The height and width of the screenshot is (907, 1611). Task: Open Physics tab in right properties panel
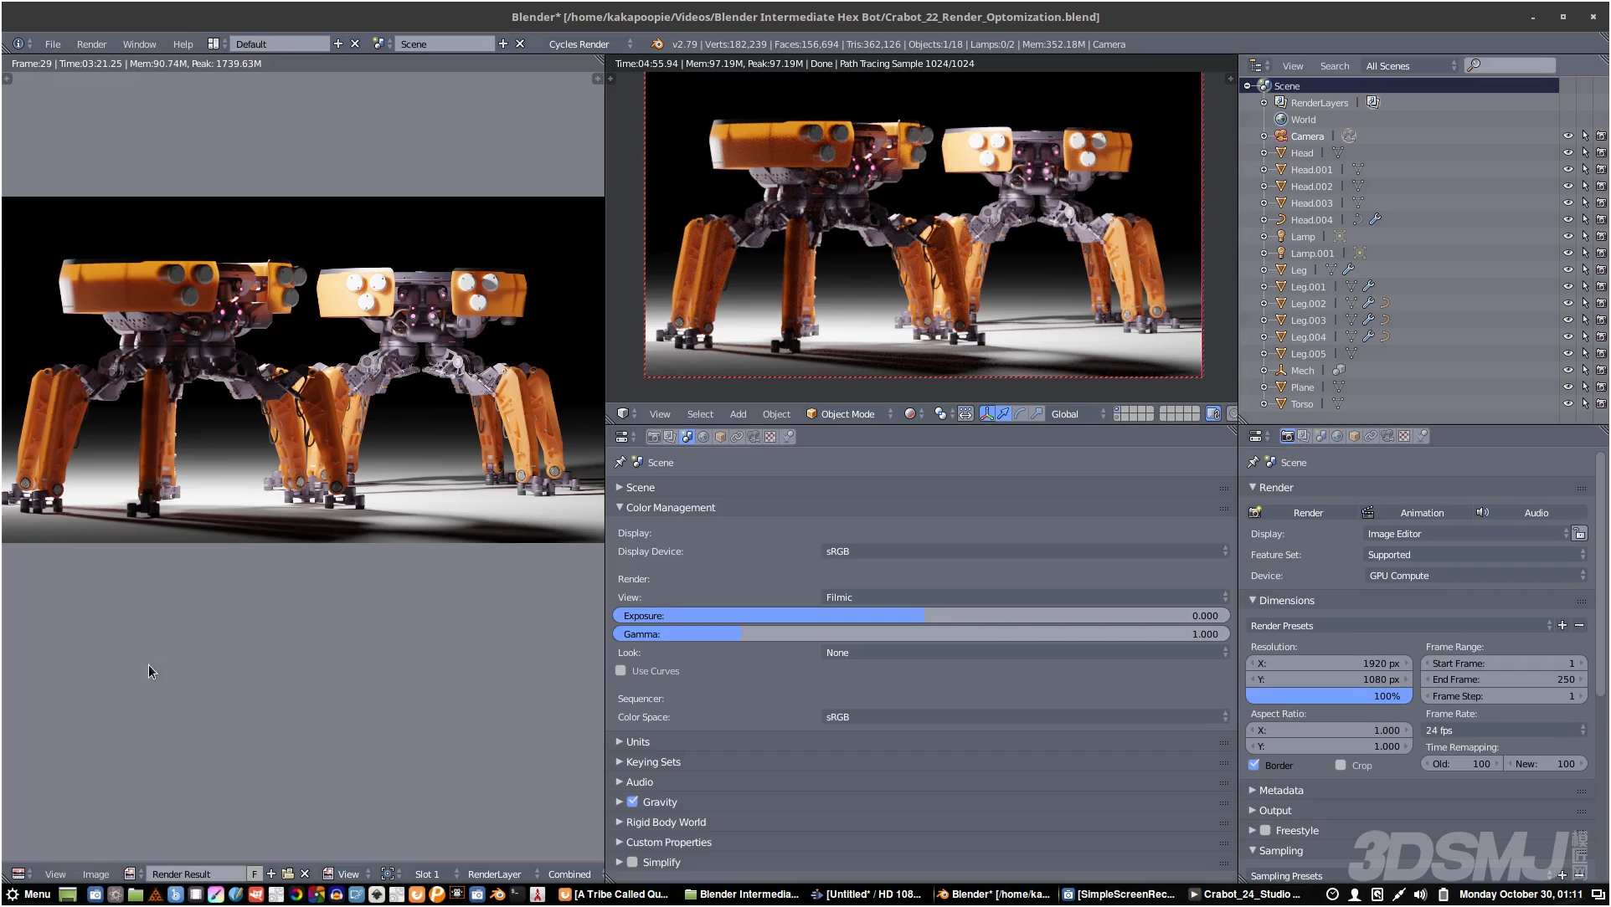pyautogui.click(x=1421, y=436)
